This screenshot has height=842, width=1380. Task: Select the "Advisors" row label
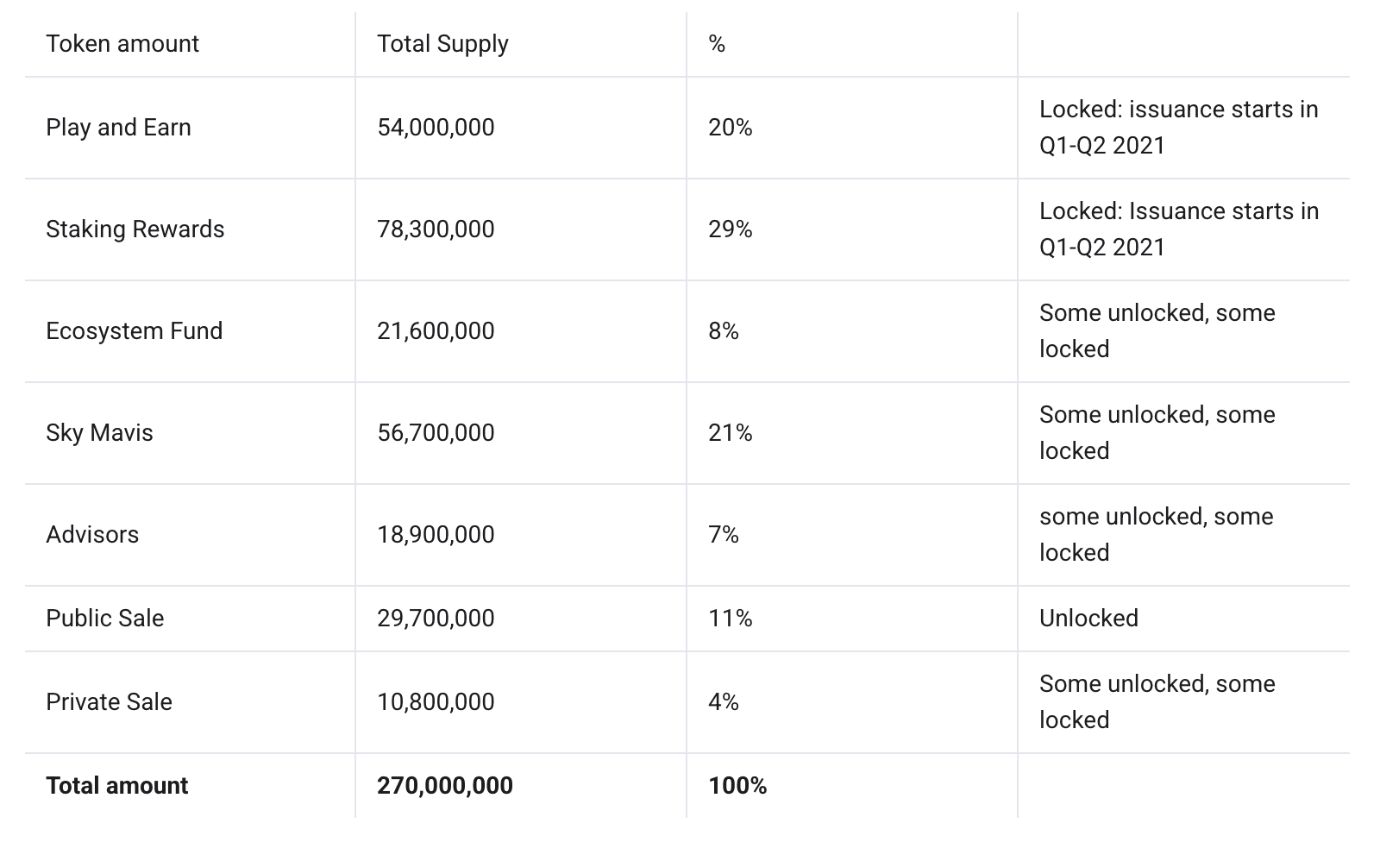(x=92, y=535)
